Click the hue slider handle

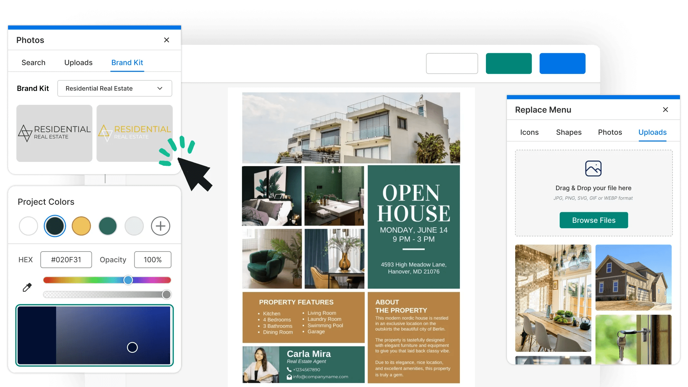pyautogui.click(x=128, y=280)
